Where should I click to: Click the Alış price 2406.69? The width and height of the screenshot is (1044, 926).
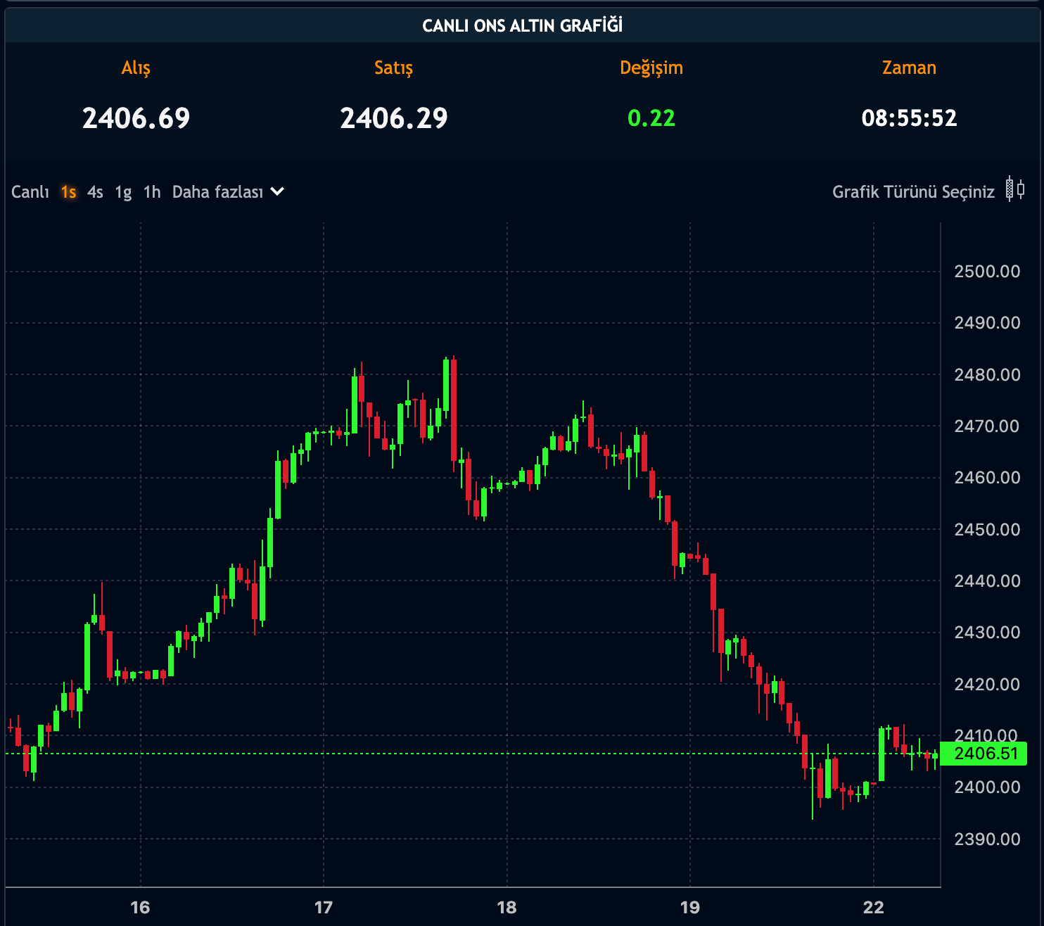point(136,118)
